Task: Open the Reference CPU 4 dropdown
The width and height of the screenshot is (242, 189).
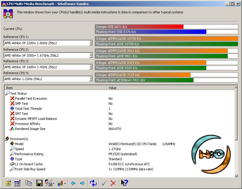Action: (x=91, y=79)
